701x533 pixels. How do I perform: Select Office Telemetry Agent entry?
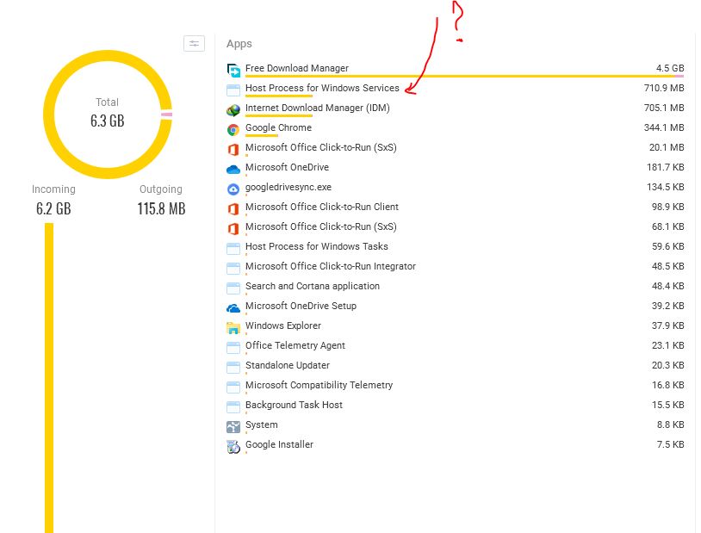coord(295,345)
